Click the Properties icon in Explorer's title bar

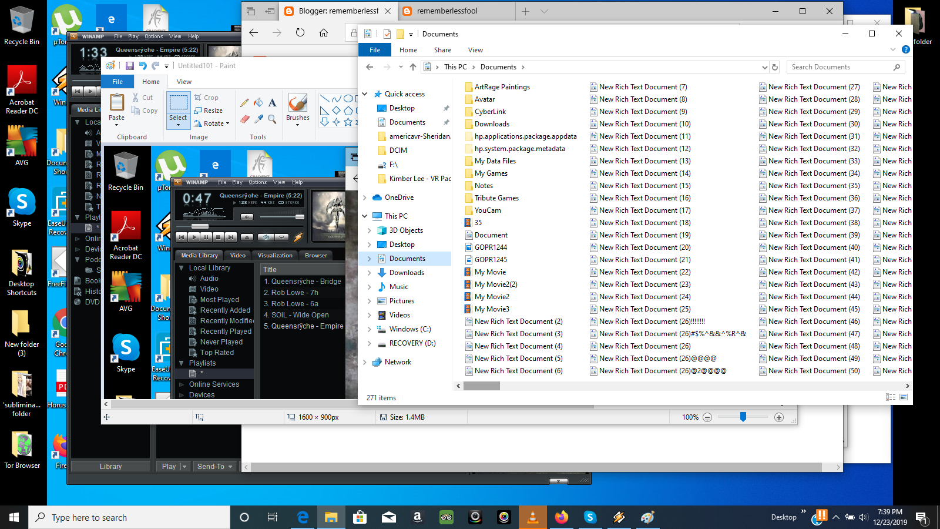tap(387, 34)
